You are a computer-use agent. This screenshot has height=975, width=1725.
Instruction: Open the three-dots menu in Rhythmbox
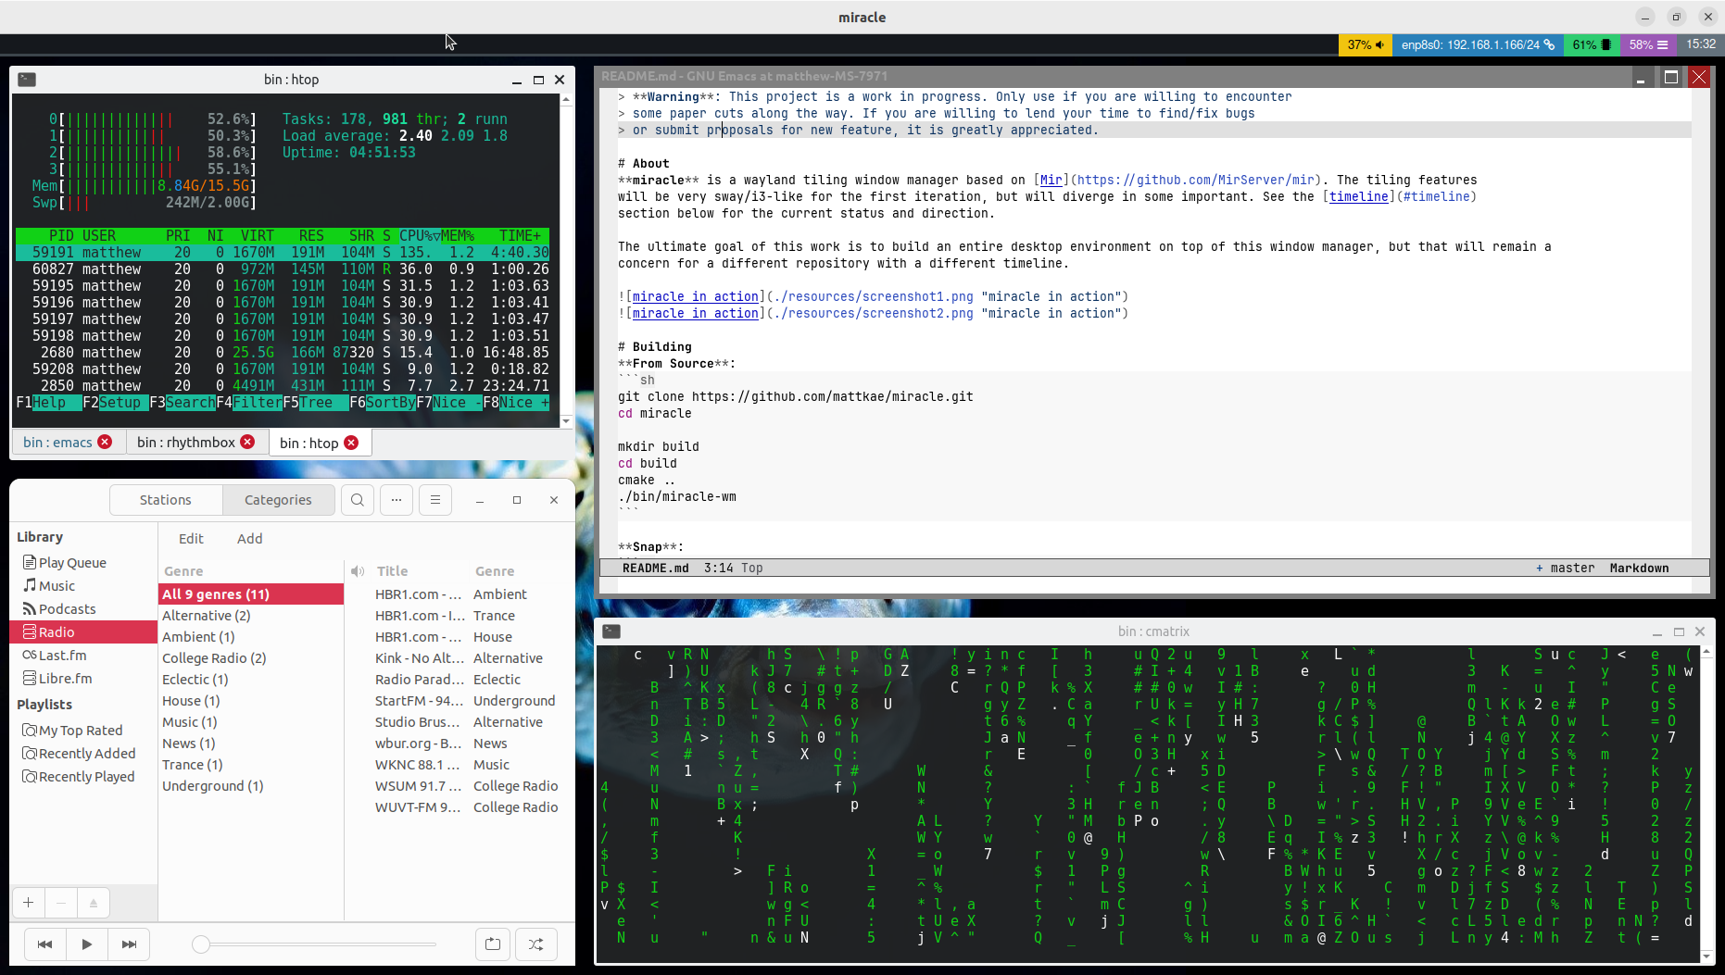click(x=397, y=500)
